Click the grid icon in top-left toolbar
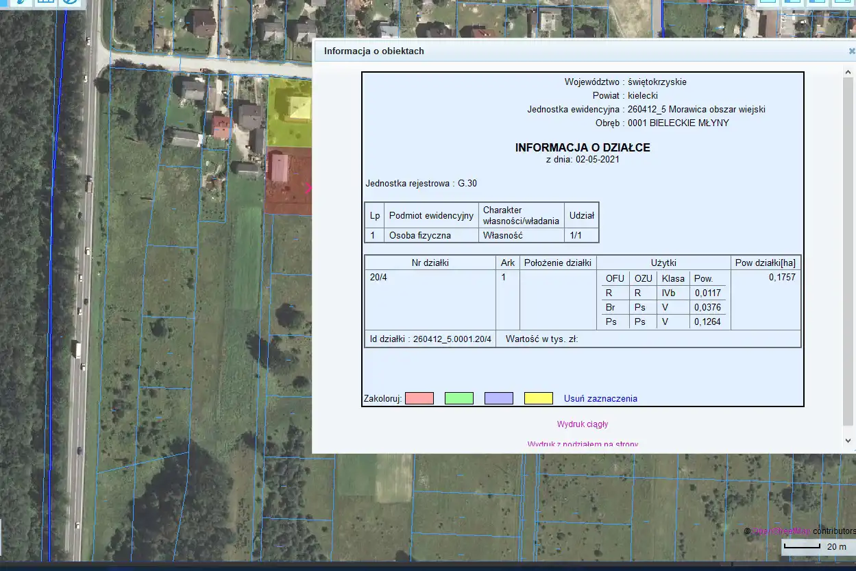Screen dimensions: 856x571 (45, 2)
